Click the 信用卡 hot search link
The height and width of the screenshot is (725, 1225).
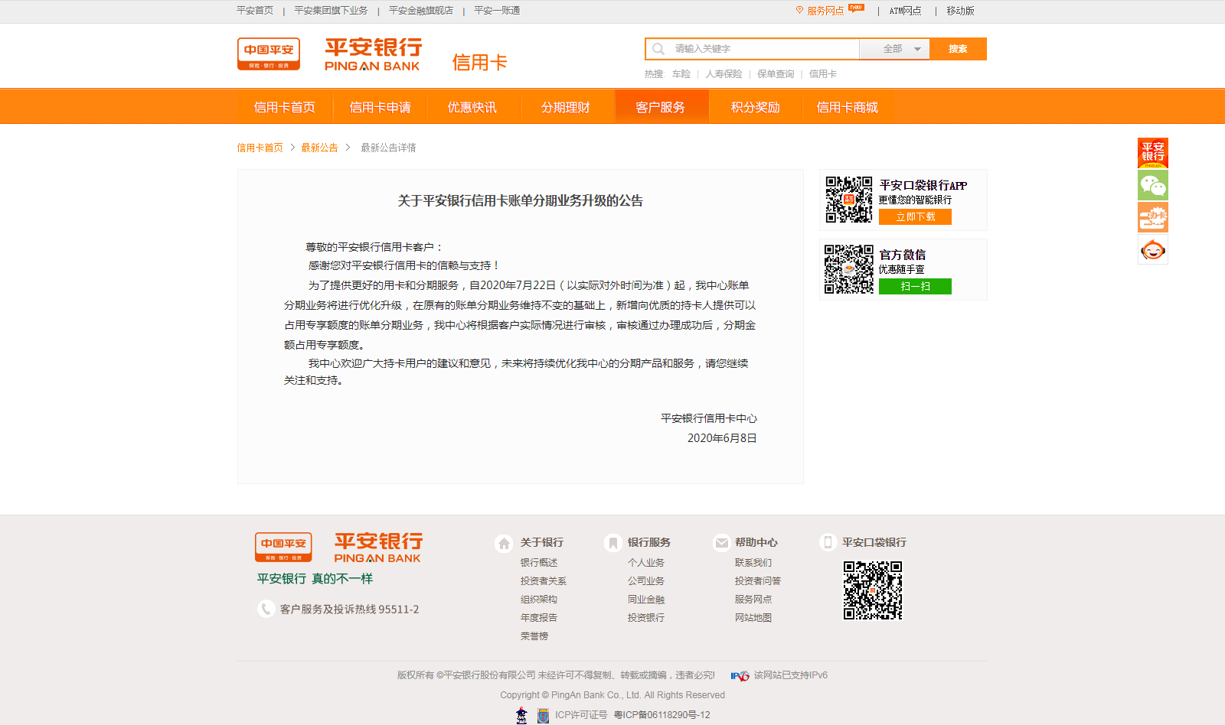click(823, 74)
